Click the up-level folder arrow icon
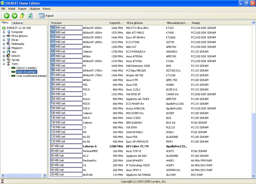This screenshot has height=184, width=256. 22,16
